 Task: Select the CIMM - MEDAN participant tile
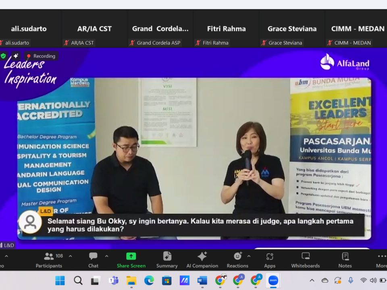click(356, 29)
